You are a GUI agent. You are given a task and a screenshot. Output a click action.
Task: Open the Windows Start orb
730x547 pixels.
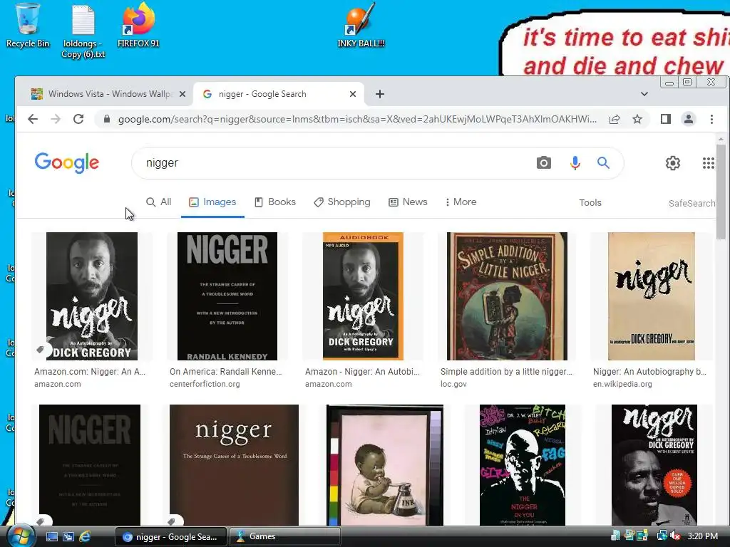tap(19, 536)
